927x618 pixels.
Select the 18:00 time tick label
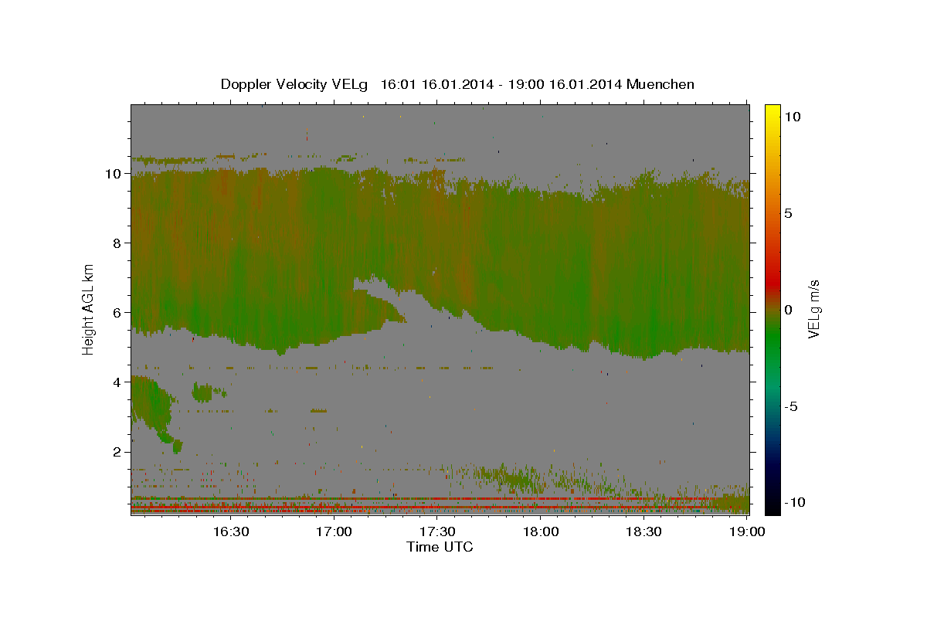point(541,531)
